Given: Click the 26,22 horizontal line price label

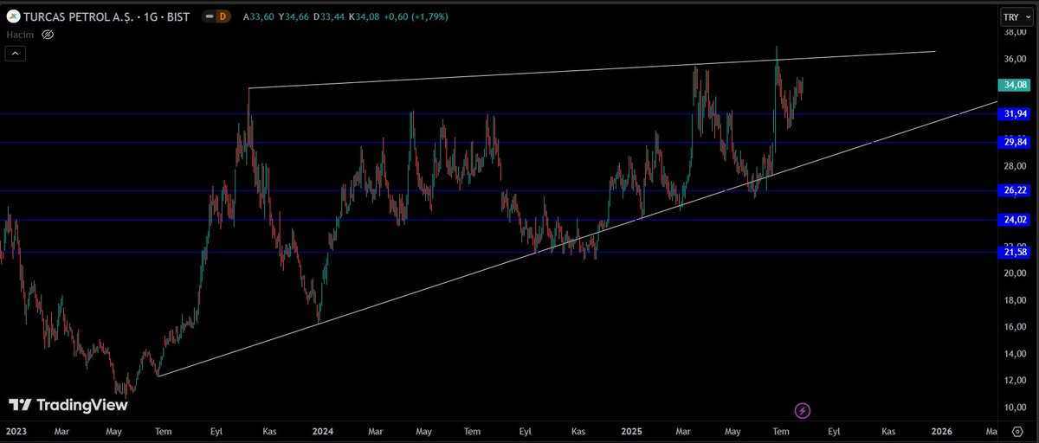Looking at the screenshot, I should click(x=1013, y=190).
